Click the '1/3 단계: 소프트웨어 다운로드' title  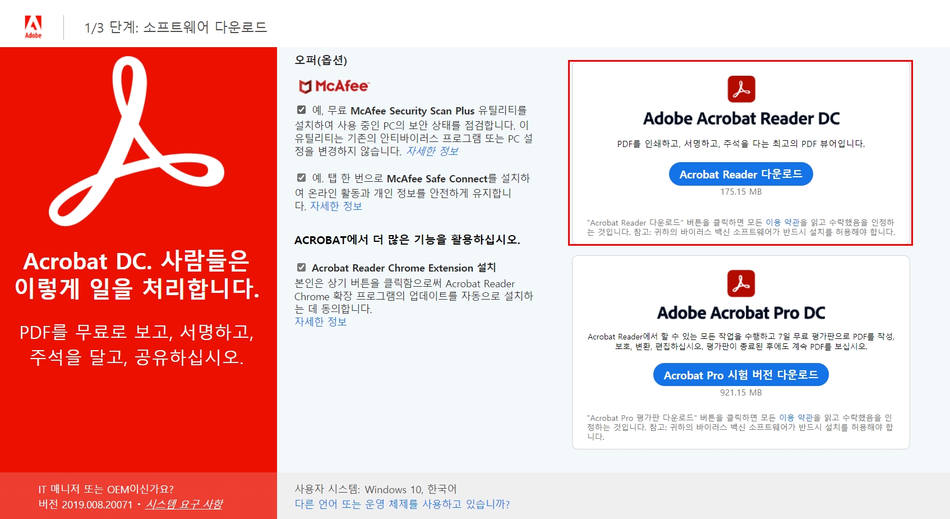coord(176,27)
